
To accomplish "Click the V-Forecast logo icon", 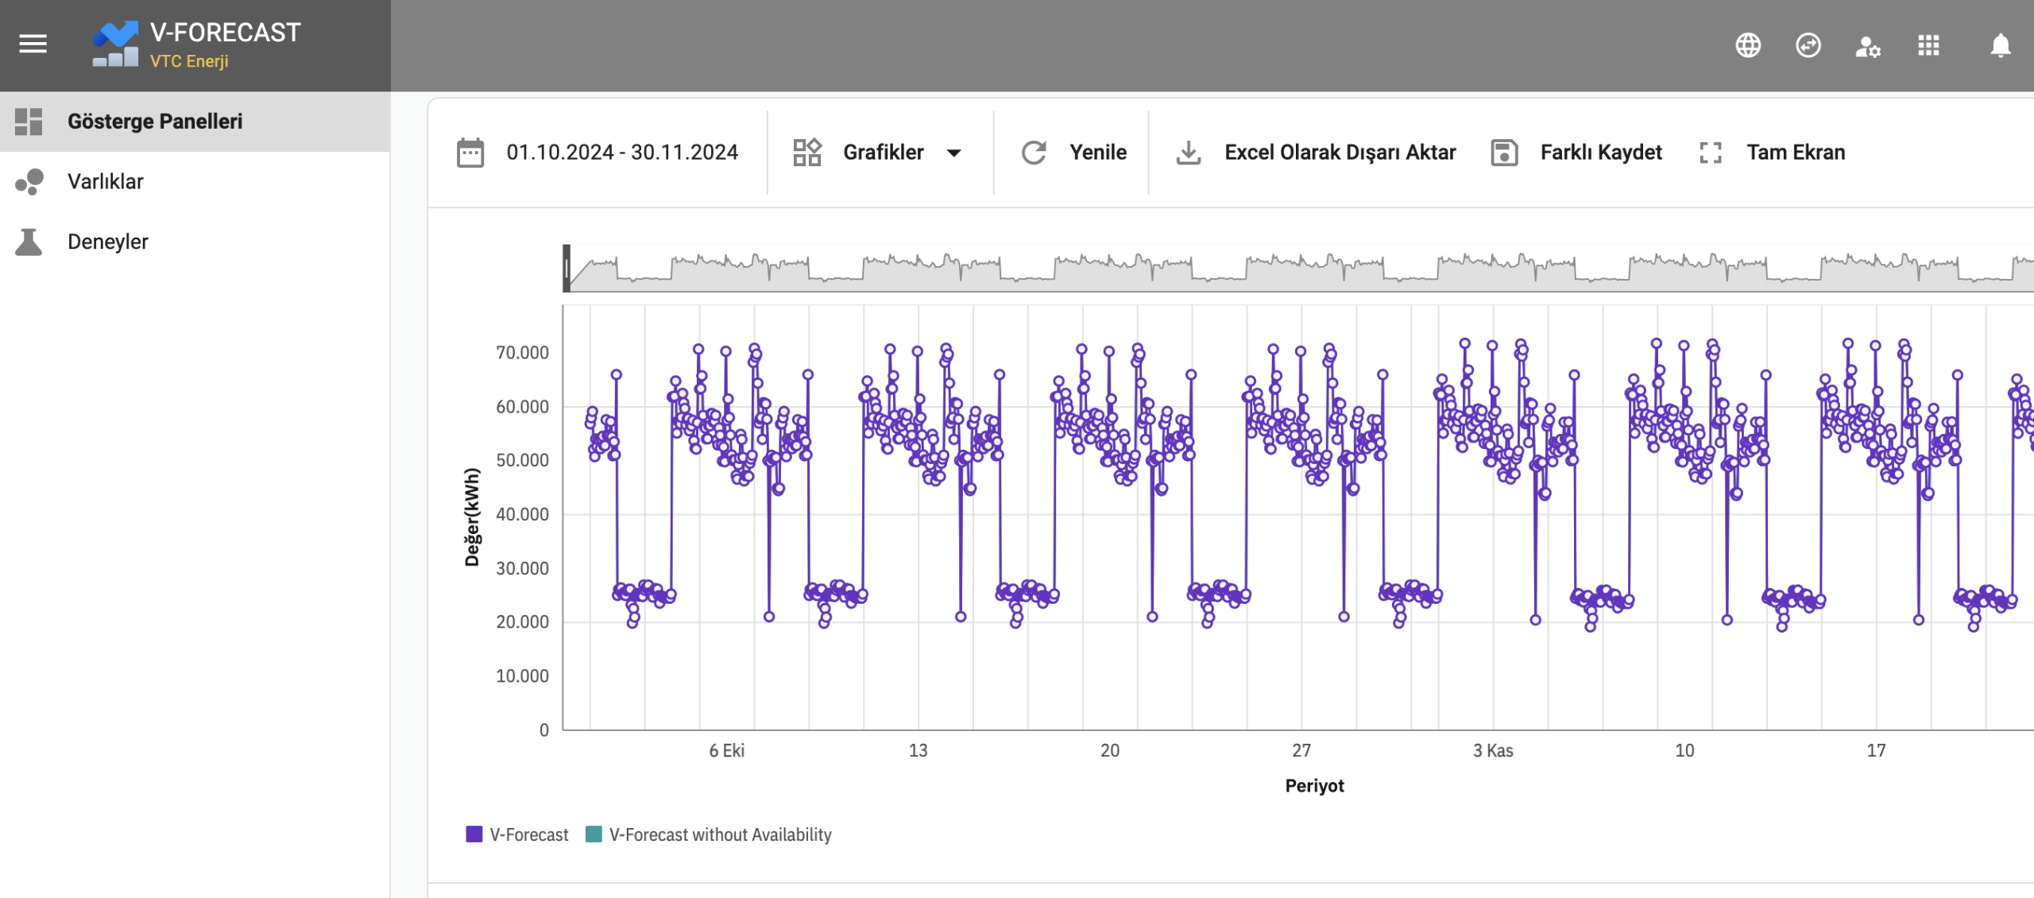I will 115,45.
